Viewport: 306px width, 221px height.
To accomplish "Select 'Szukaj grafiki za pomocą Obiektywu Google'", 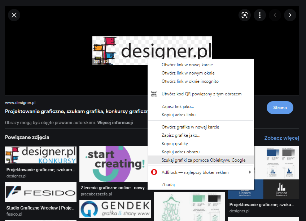I will pos(203,160).
